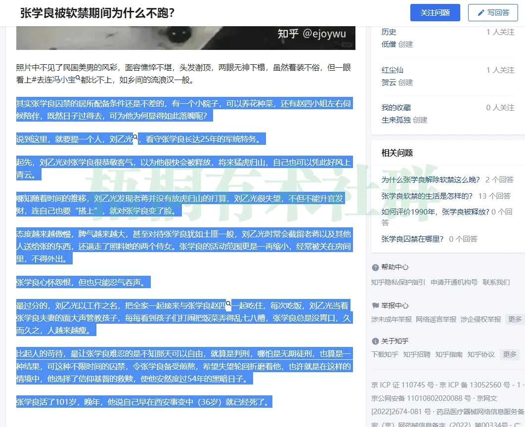Open the 历史 collection
The height and width of the screenshot is (427, 525).
[389, 32]
